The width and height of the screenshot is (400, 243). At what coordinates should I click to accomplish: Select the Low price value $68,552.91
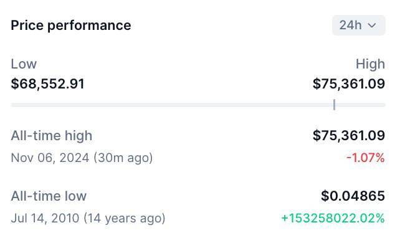pos(48,84)
